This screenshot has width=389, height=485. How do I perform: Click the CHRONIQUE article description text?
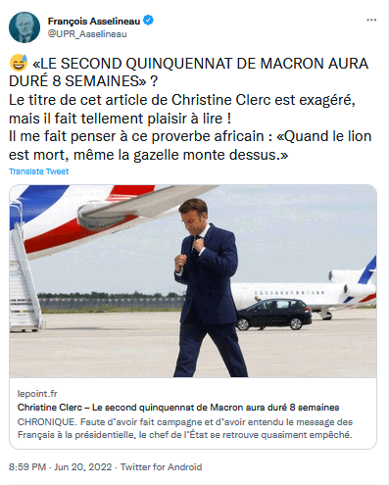click(185, 428)
